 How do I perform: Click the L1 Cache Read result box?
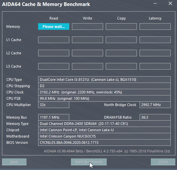coord(54,40)
